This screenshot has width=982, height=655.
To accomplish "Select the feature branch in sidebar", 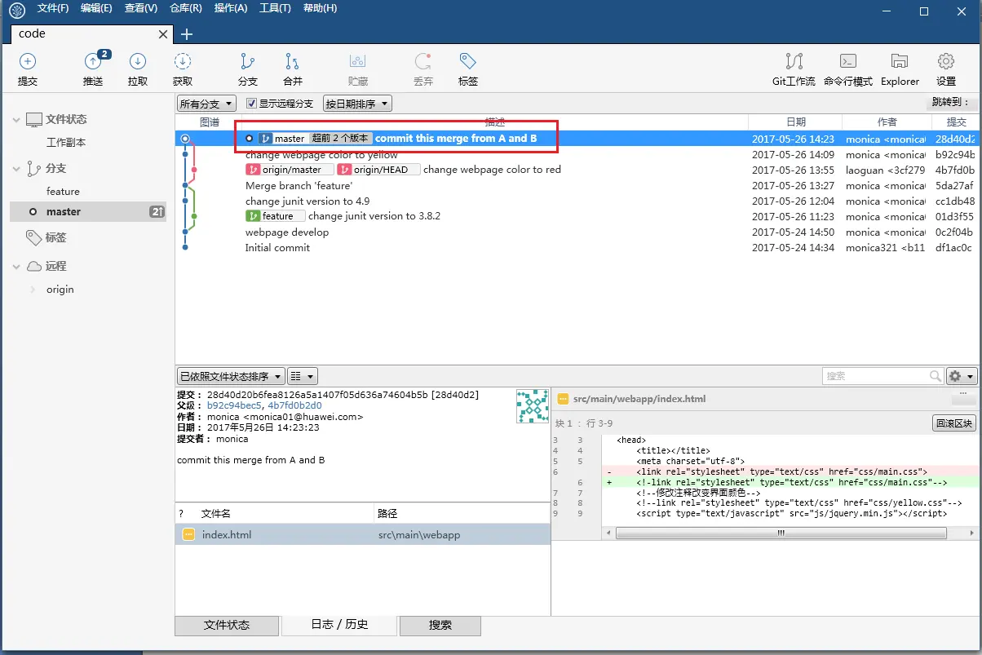I will tap(63, 192).
